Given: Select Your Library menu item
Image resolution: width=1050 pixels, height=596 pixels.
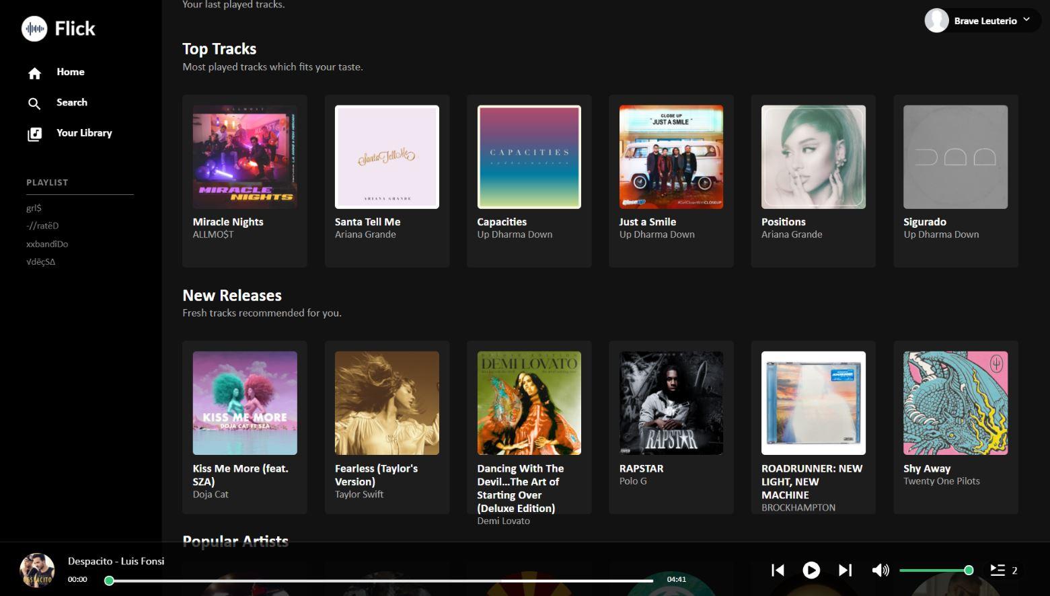Looking at the screenshot, I should coord(84,133).
